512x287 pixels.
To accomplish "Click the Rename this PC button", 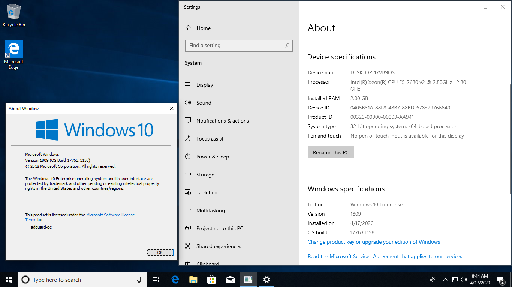I will click(x=331, y=152).
